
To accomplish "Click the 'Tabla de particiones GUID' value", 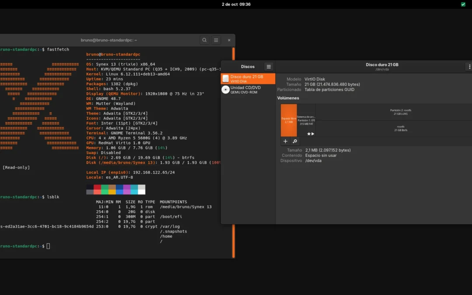I will pos(330,90).
